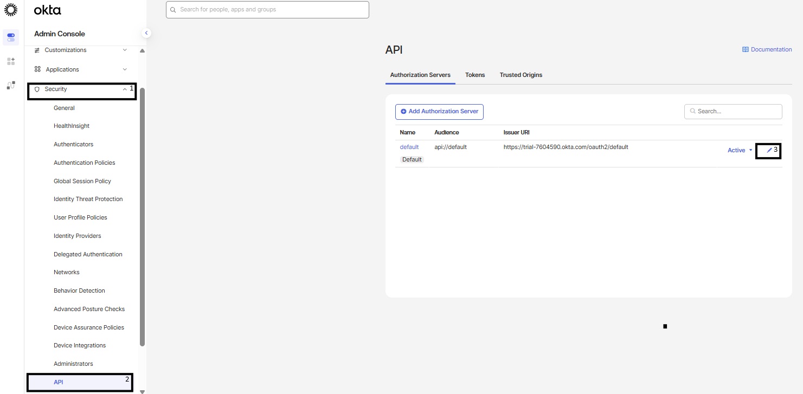Switch to the Authorization Servers tab
The height and width of the screenshot is (394, 803).
pos(420,75)
